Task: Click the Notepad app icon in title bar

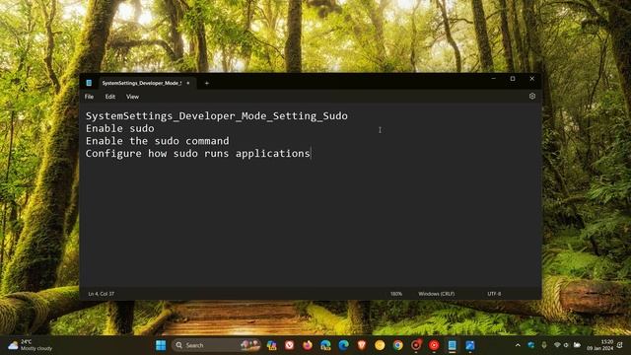Action: coord(89,83)
